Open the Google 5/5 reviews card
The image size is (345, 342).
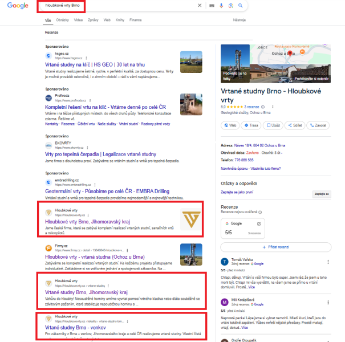point(243,229)
